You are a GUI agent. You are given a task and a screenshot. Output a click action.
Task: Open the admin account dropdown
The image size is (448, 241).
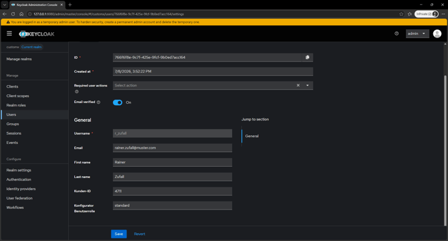click(417, 33)
